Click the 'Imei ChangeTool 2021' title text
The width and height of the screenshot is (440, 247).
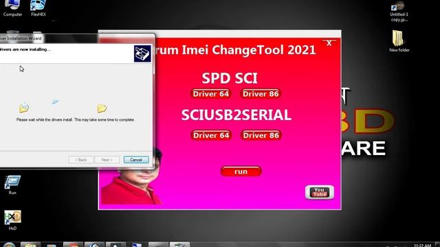pos(249,50)
